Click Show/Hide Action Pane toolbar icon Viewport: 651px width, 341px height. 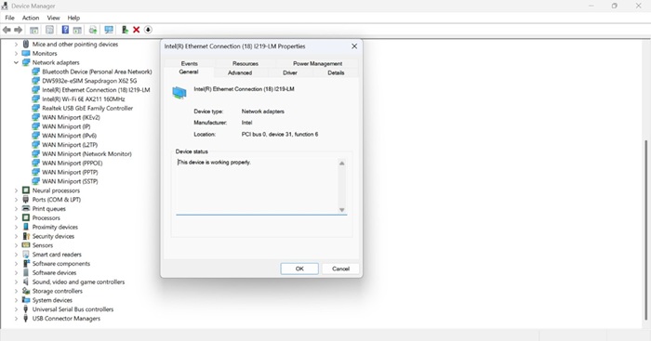[x=77, y=30]
